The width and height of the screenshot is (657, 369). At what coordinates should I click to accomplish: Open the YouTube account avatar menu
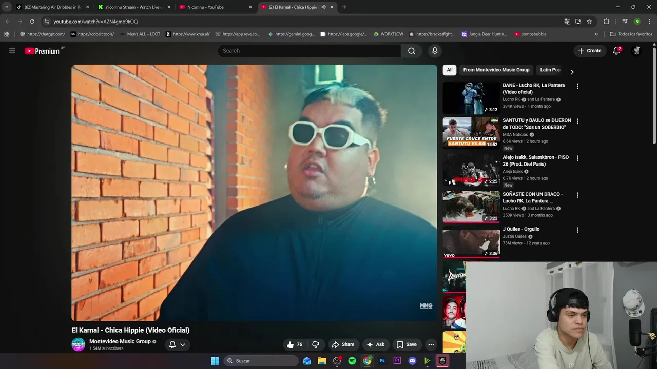point(636,51)
